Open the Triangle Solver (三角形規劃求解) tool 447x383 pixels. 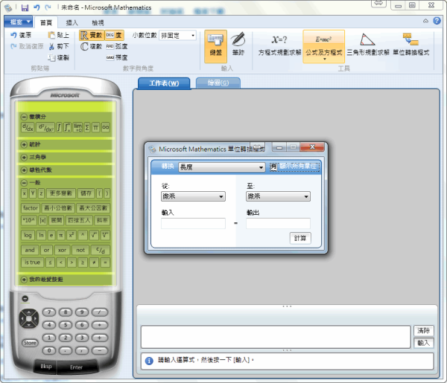(x=368, y=45)
